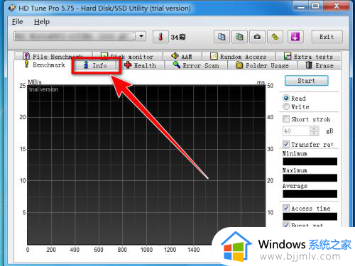Open the Error Scan tab

point(196,65)
